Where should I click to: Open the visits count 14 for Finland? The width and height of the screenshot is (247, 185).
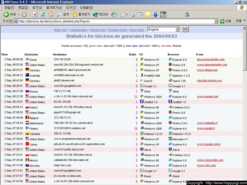(136, 128)
